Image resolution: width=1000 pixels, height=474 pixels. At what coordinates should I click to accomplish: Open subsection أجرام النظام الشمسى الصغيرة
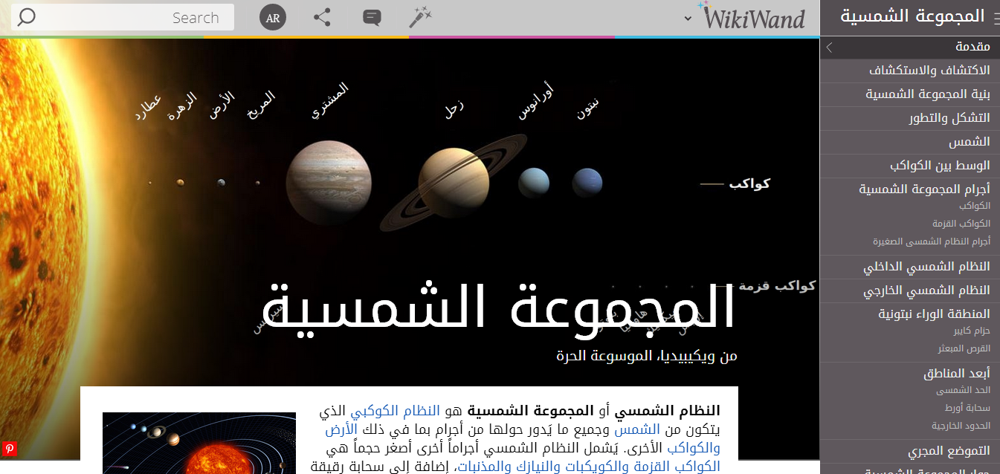932,241
